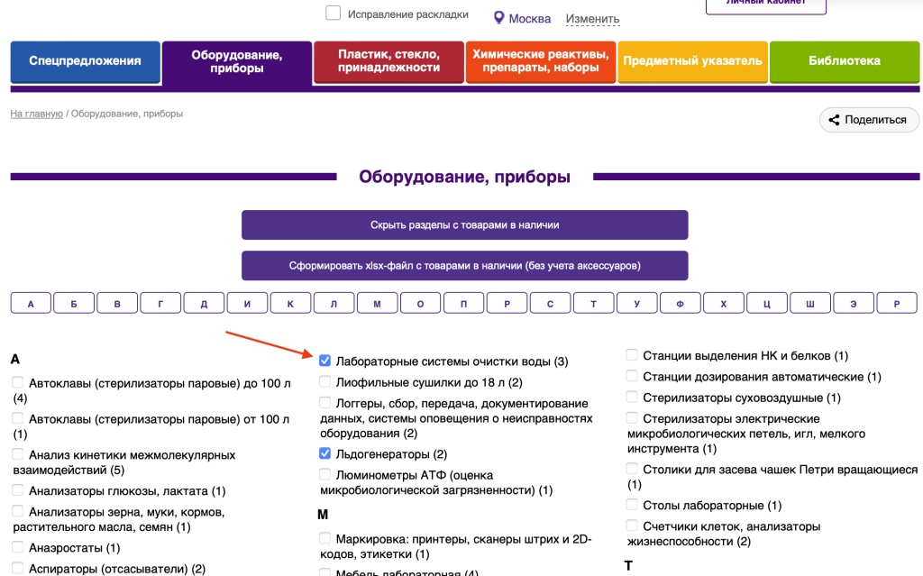The height and width of the screenshot is (576, 923).
Task: Click the share icon in Поделиться button
Action: click(834, 120)
